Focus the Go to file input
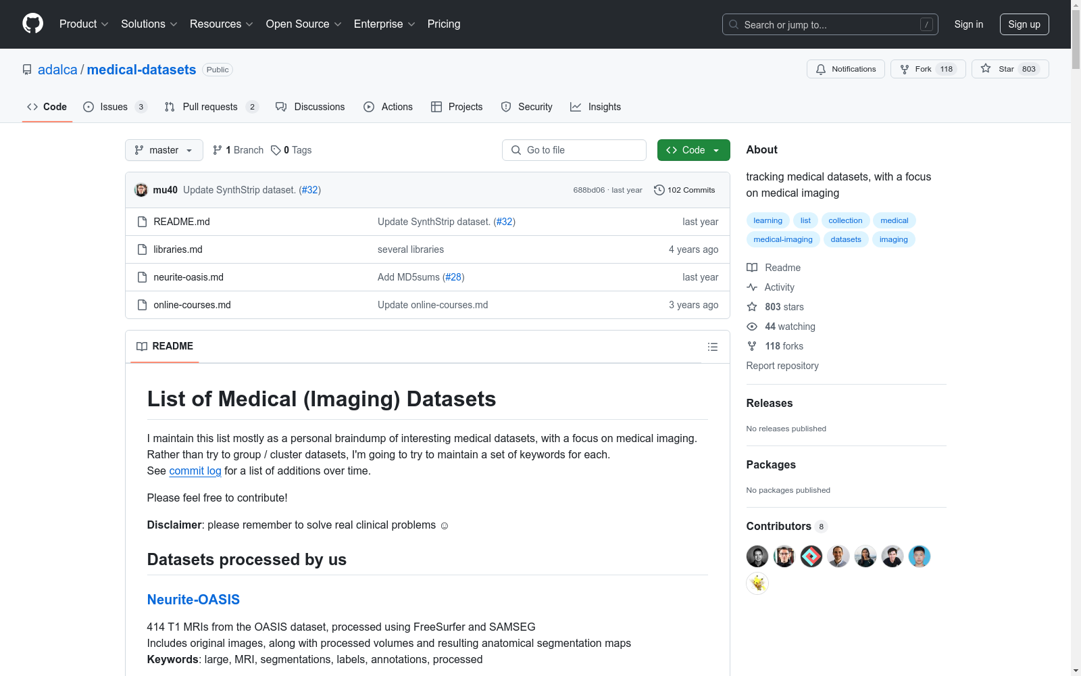Screen dimensions: 1081x676 (x=574, y=150)
